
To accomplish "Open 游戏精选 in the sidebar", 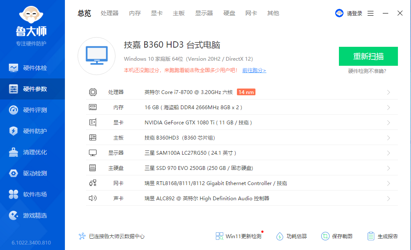I will (32, 215).
